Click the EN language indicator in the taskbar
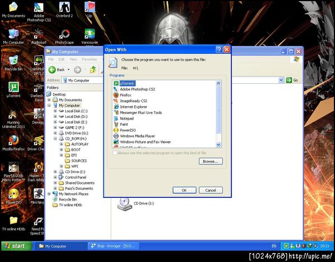Screen dimensions: 335x262 274,246
